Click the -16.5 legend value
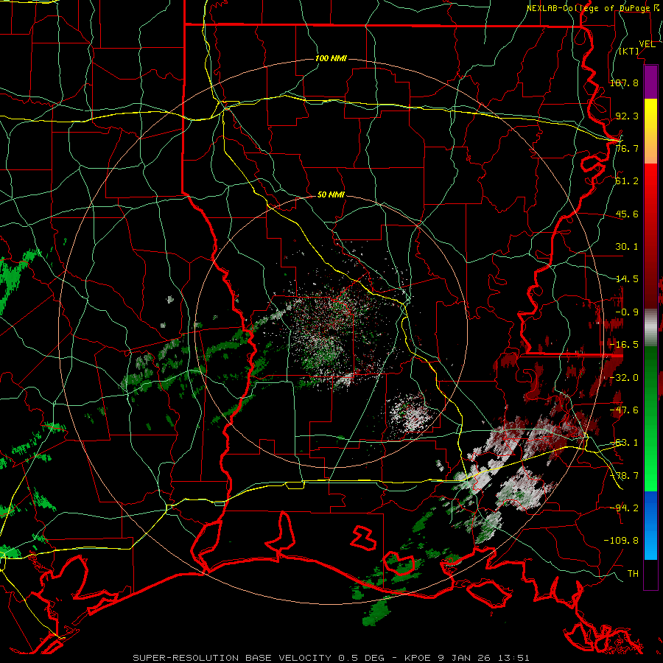The width and height of the screenshot is (663, 663). point(624,345)
